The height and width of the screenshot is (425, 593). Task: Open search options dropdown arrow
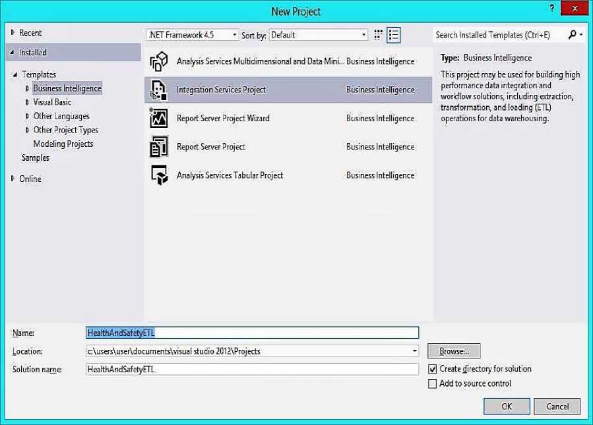click(x=581, y=35)
